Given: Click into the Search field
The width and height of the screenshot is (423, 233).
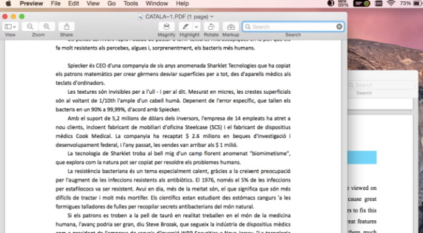Looking at the screenshot, I should pyautogui.click(x=293, y=27).
